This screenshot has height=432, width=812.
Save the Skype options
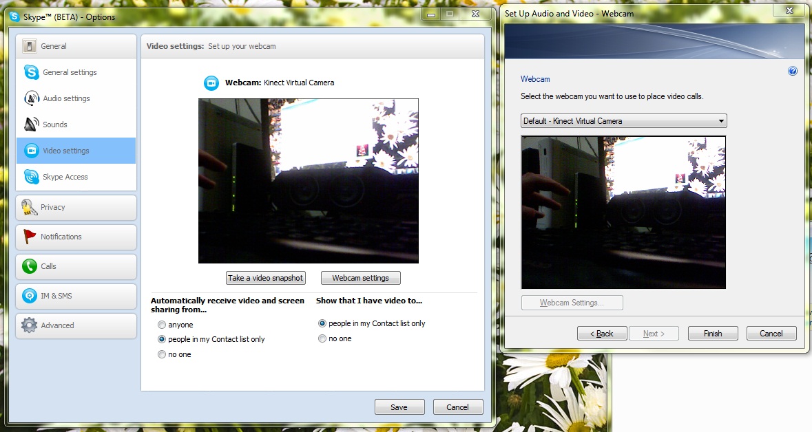[x=399, y=407]
